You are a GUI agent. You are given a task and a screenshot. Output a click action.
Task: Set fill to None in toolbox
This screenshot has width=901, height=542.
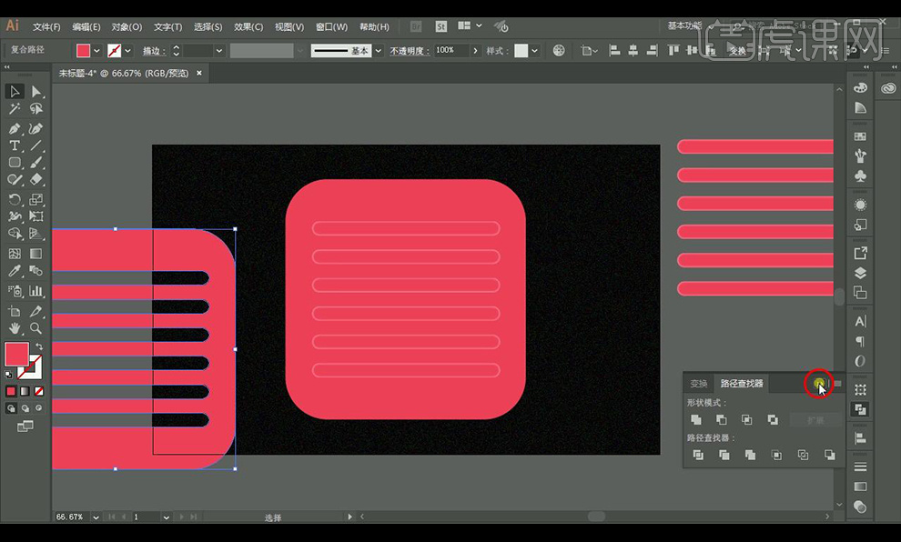tap(37, 391)
